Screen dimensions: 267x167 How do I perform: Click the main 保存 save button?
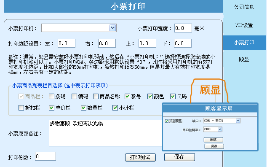[x=179, y=157]
